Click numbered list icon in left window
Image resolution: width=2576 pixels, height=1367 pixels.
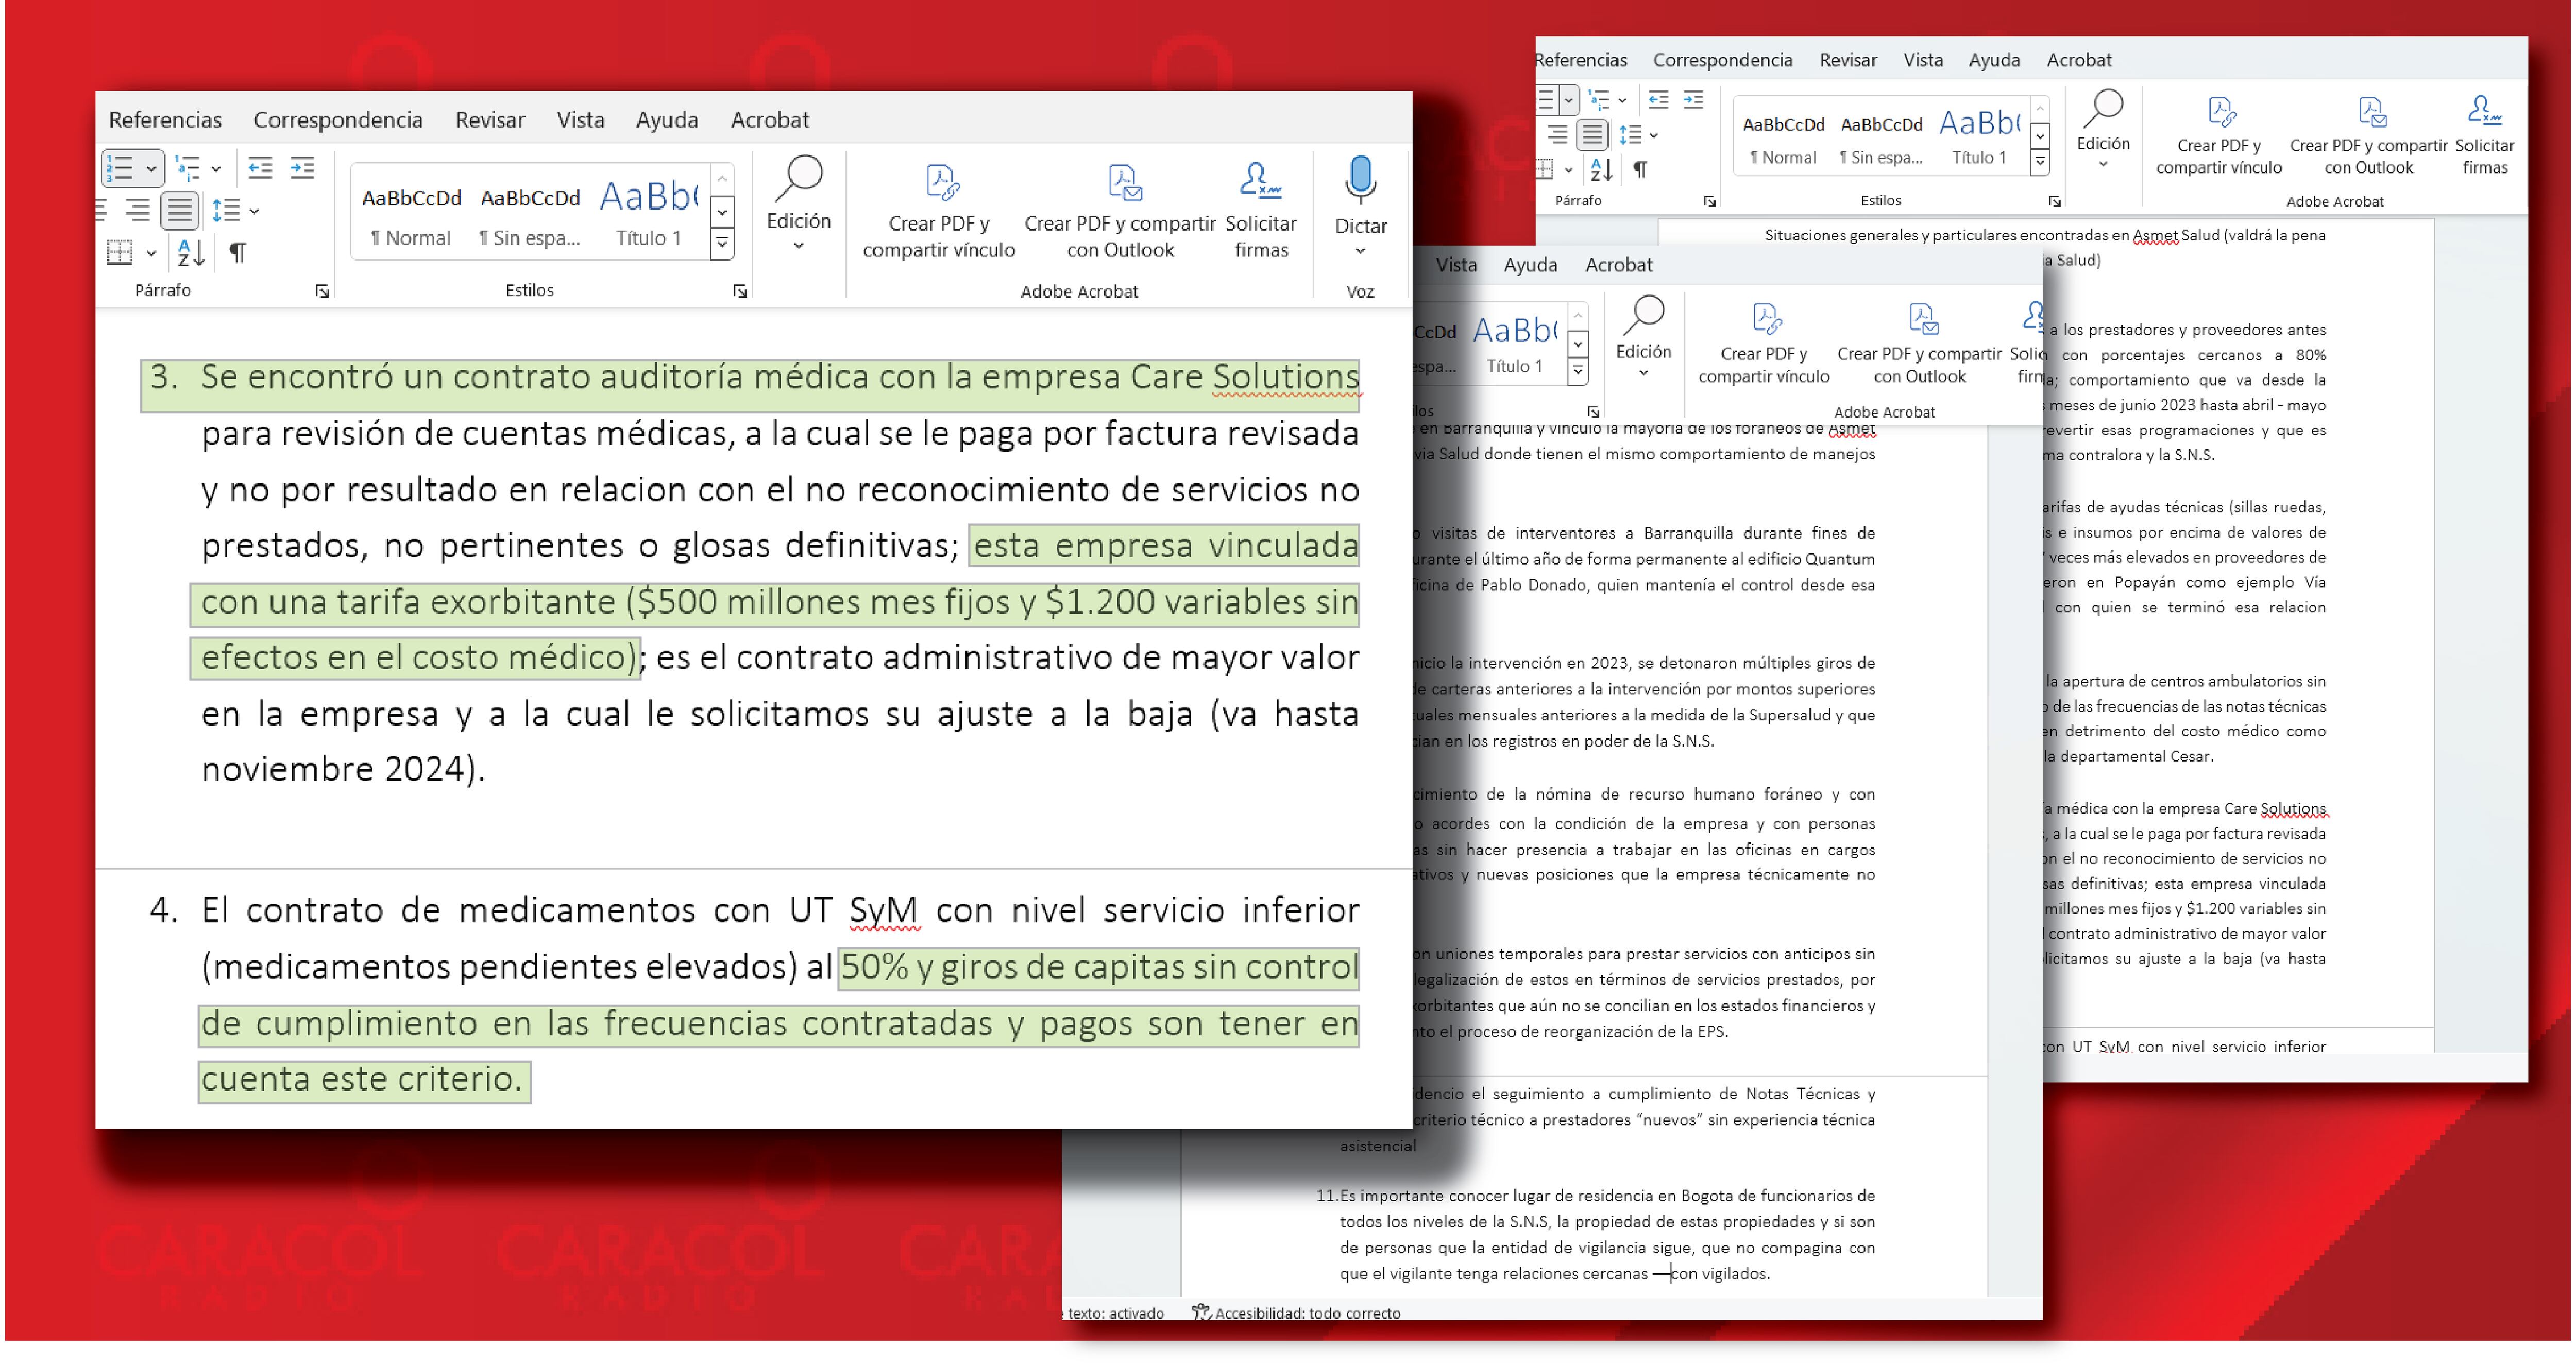pos(121,169)
